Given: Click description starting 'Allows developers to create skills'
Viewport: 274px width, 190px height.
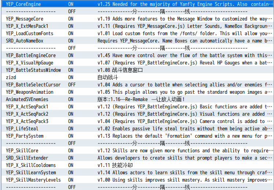Looking at the screenshot, I should pos(185,158).
